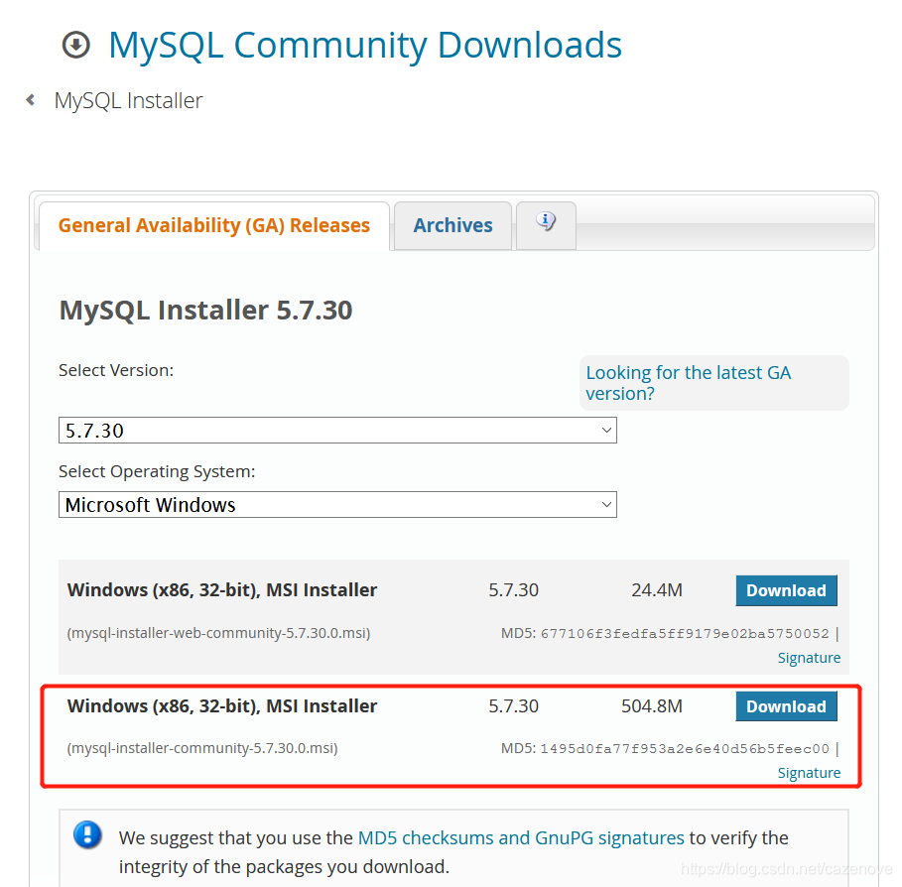Screen dimensions: 902x887
Task: Open Looking for the latest GA version link
Action: [x=688, y=383]
